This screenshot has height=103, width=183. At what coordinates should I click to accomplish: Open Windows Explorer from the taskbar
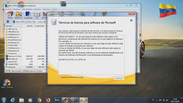22,100
